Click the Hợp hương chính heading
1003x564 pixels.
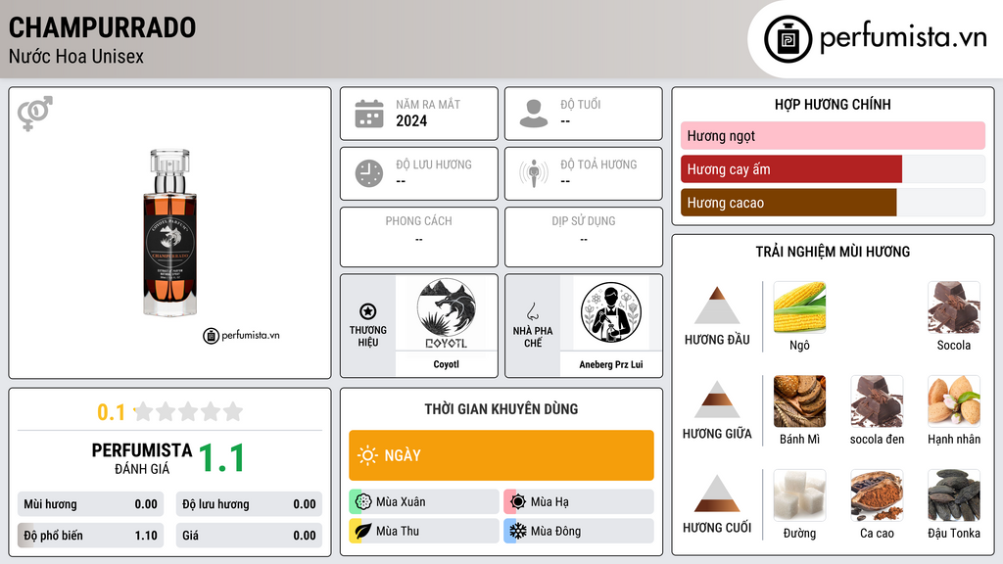click(833, 104)
